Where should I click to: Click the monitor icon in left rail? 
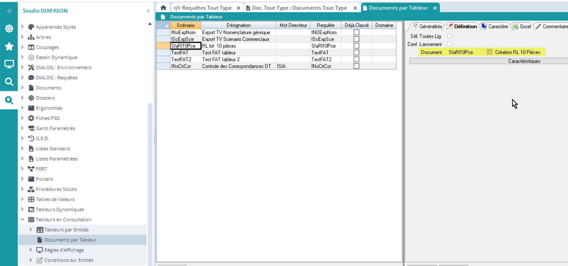tap(9, 64)
